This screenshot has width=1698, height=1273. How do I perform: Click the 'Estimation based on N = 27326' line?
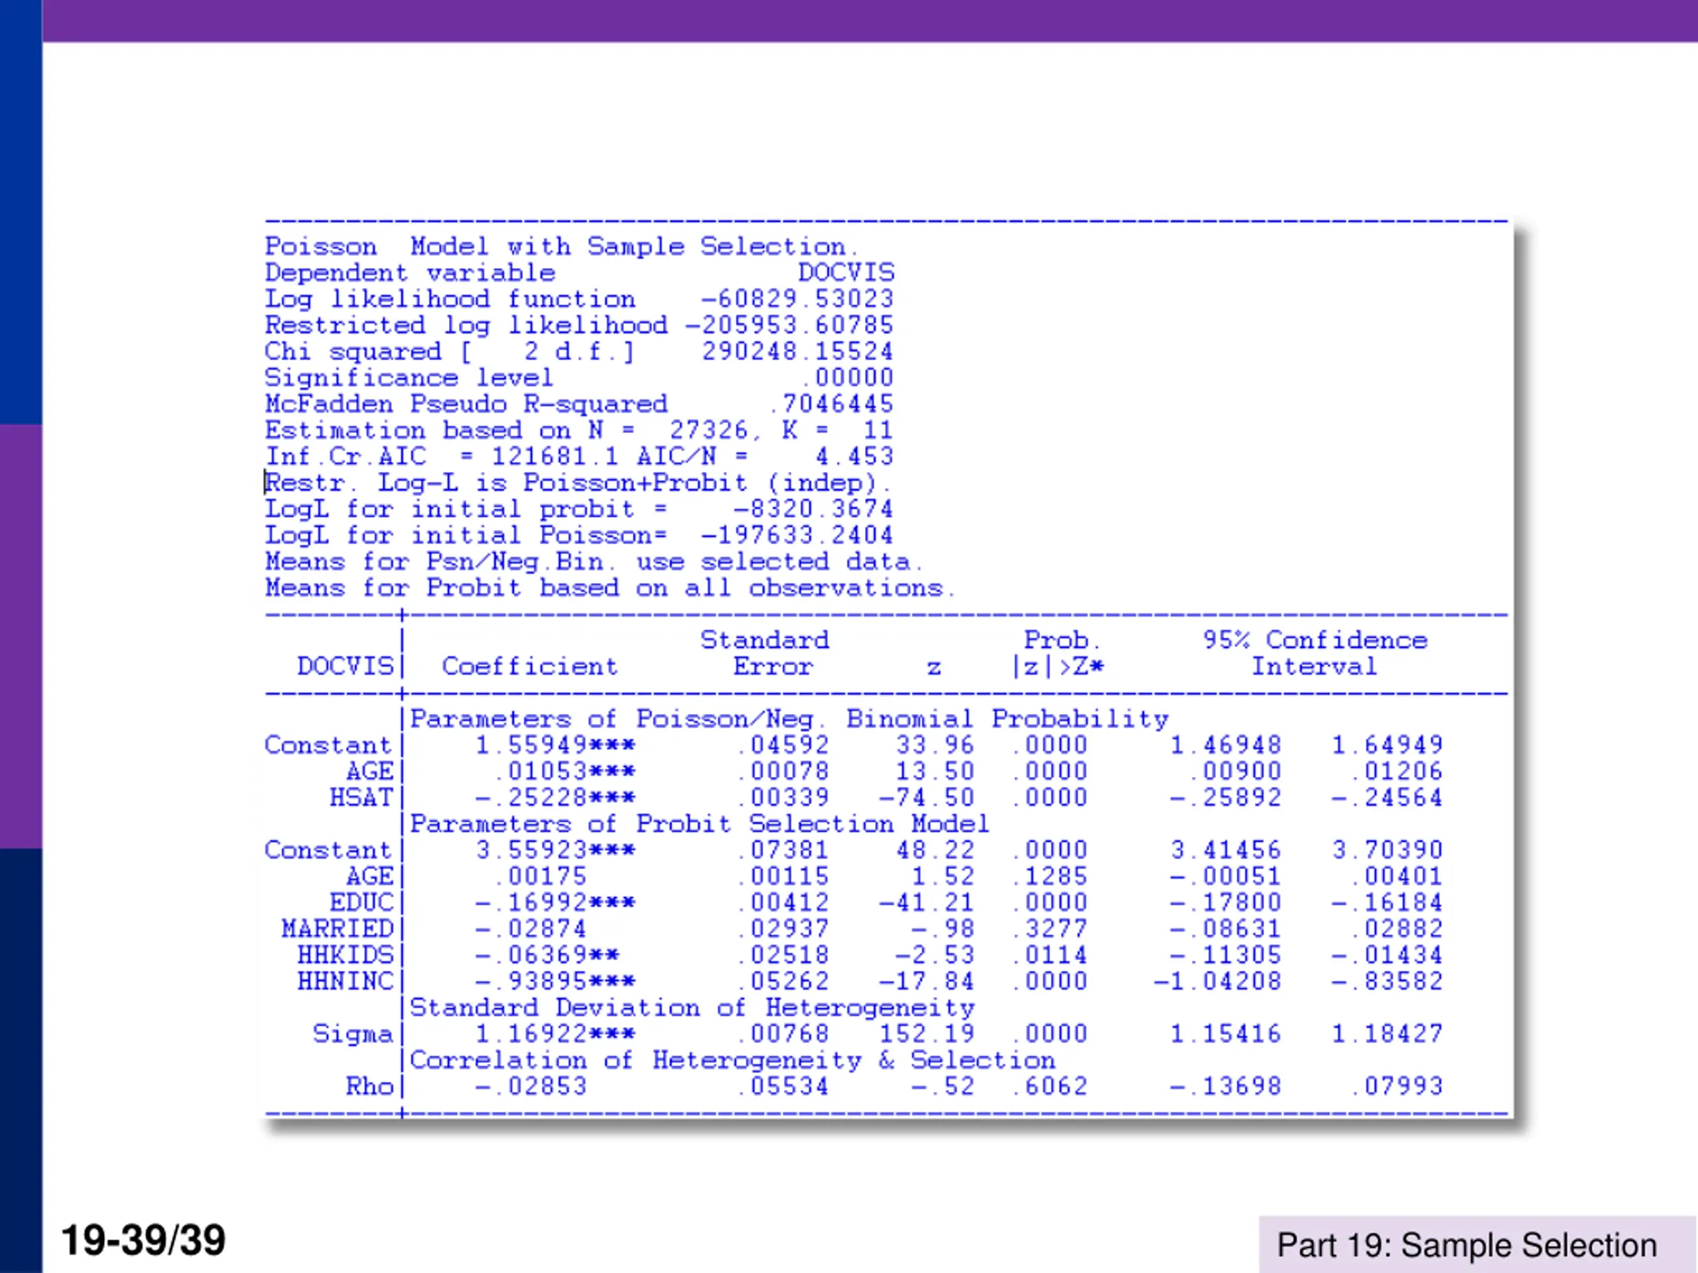[x=579, y=430]
